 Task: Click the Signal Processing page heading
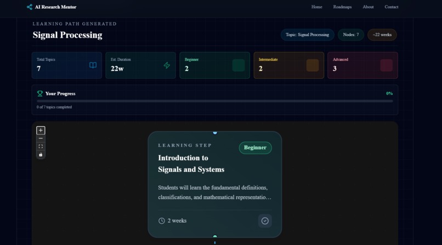(67, 35)
